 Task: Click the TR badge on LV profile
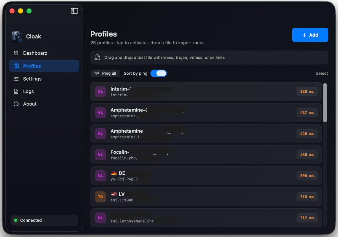100,197
